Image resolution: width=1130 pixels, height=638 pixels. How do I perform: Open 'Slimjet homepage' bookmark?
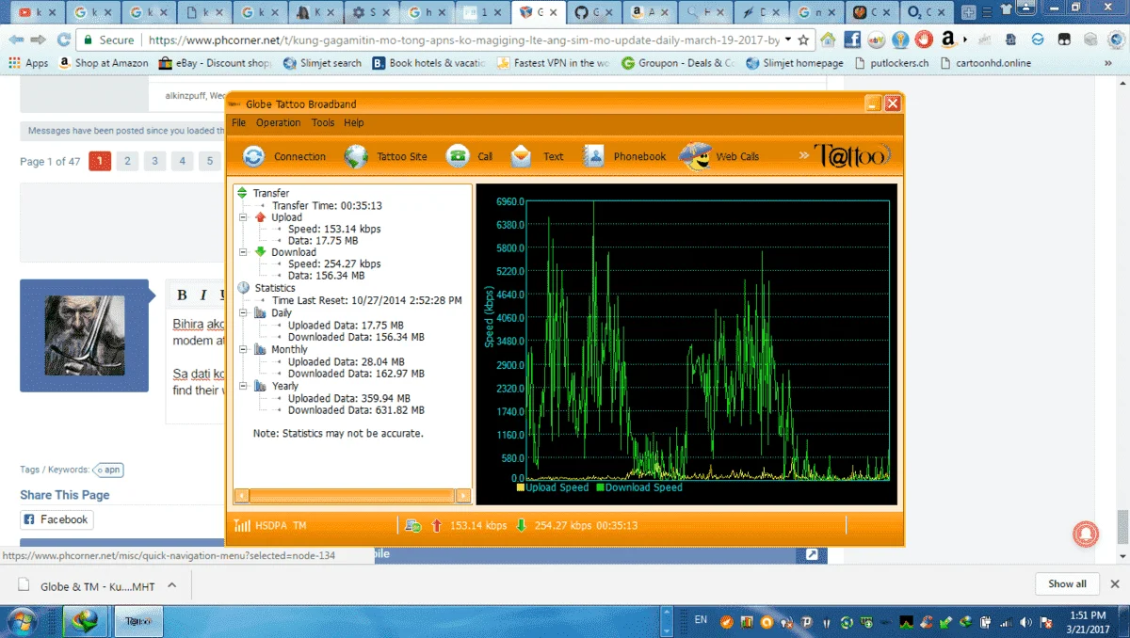795,63
